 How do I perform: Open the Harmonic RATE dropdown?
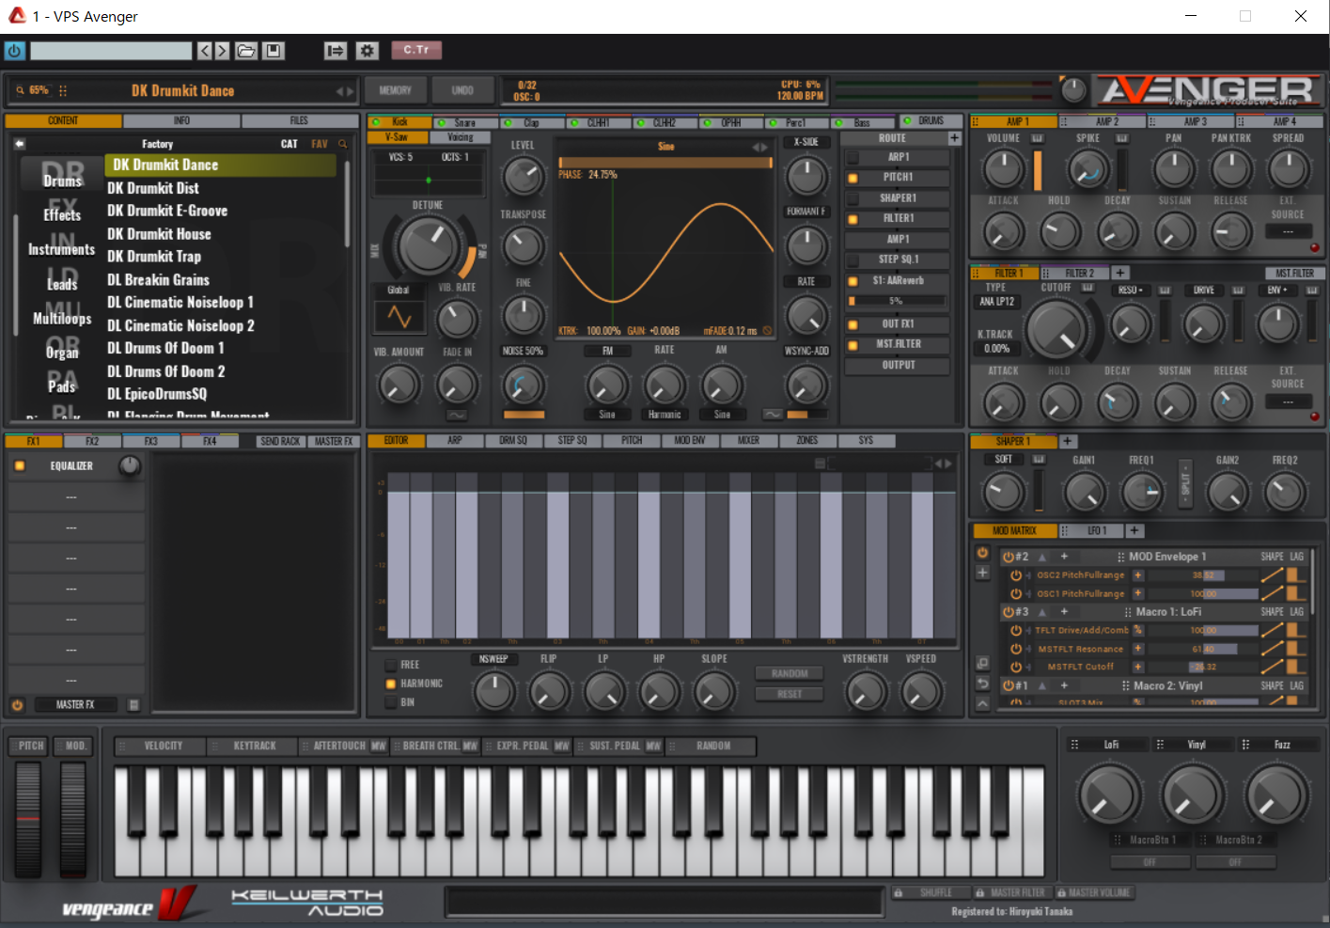[665, 415]
